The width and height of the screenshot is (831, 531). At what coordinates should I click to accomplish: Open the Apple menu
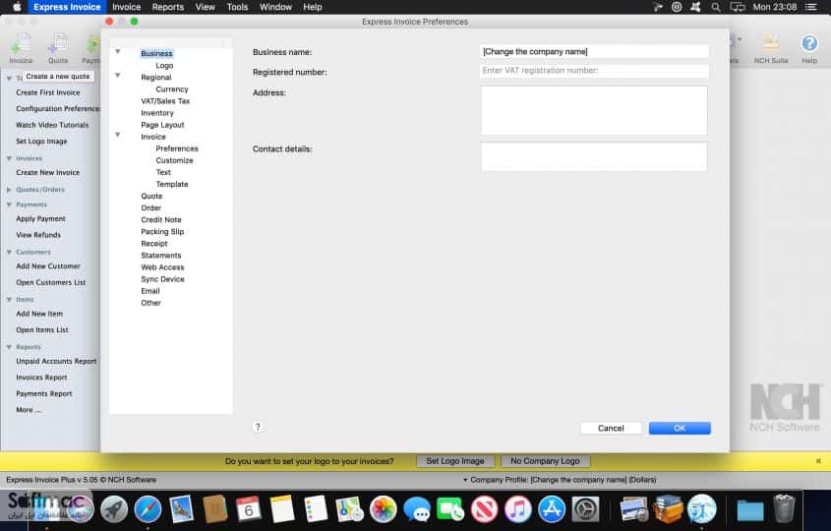pos(17,7)
